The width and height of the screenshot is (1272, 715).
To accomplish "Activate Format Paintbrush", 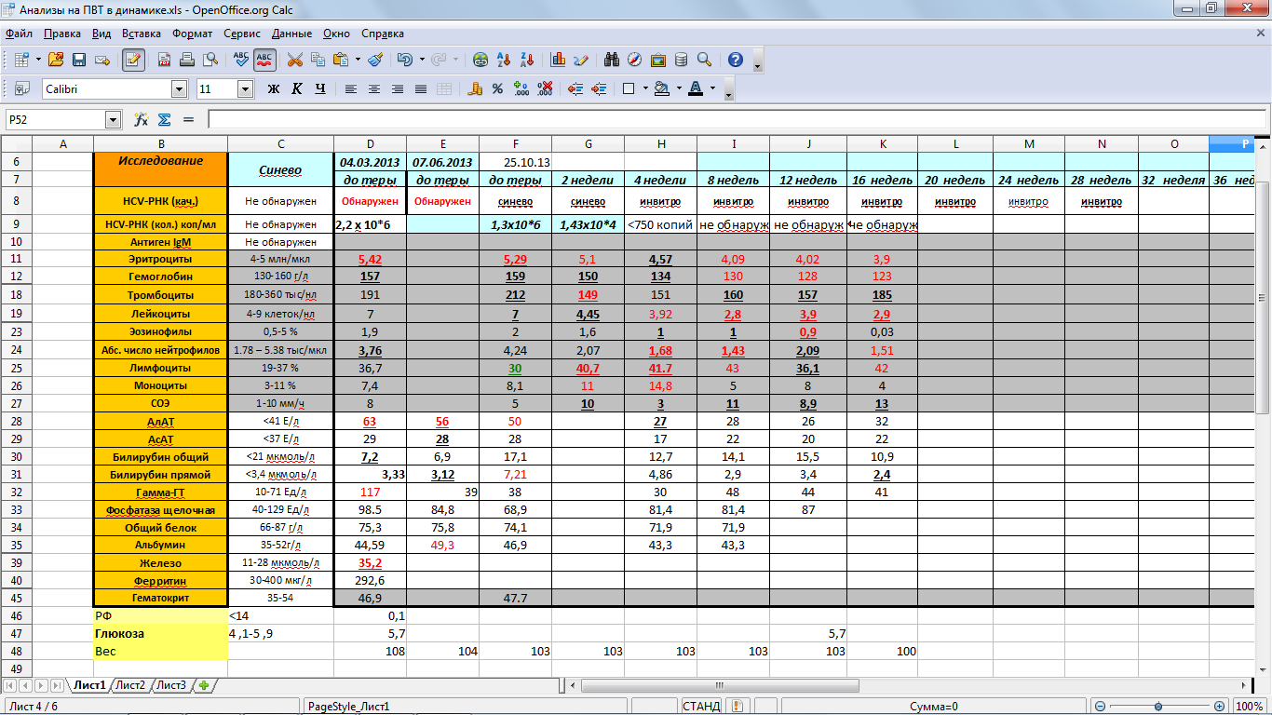I will tap(374, 60).
